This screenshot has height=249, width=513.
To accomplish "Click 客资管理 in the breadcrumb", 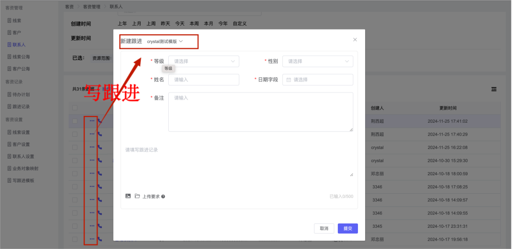I will click(x=91, y=7).
